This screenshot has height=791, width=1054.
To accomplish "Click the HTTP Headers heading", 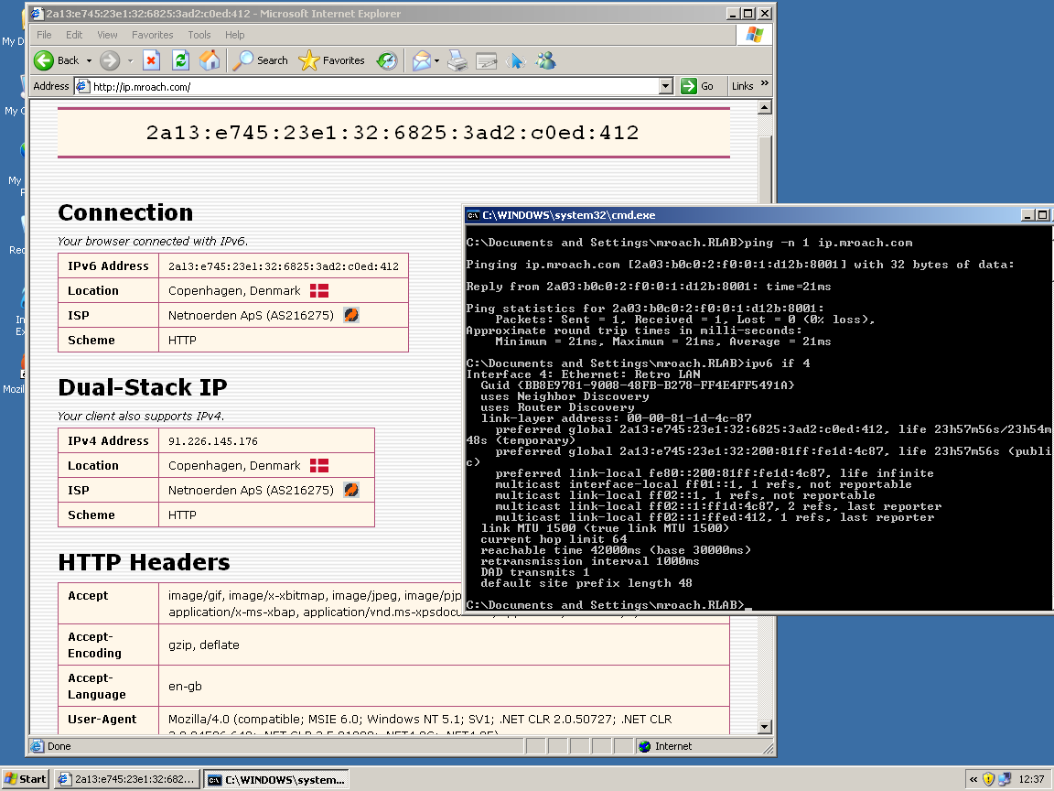I will (x=144, y=562).
